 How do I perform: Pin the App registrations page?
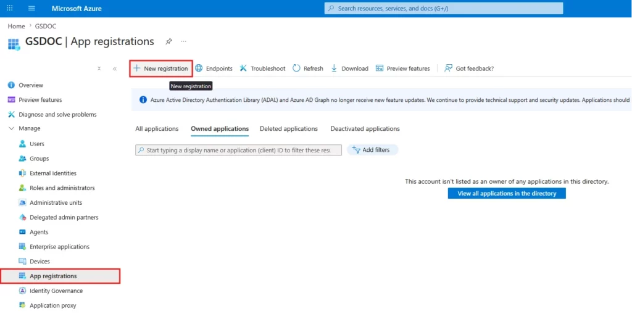point(169,41)
